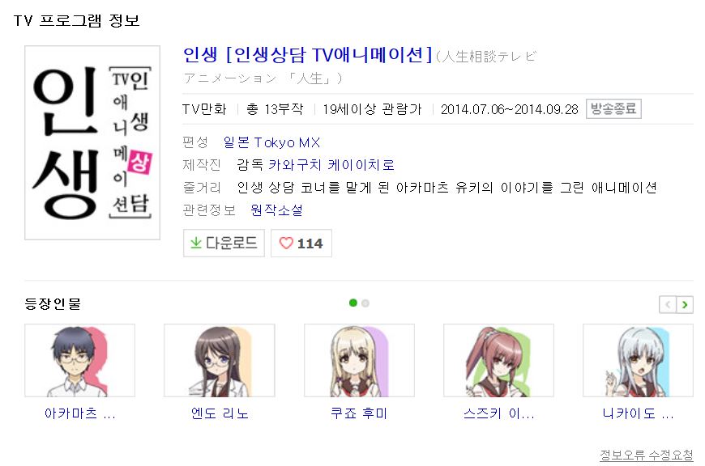This screenshot has width=705, height=466.
Task: Select the second gray pagination dot
Action: 365,303
